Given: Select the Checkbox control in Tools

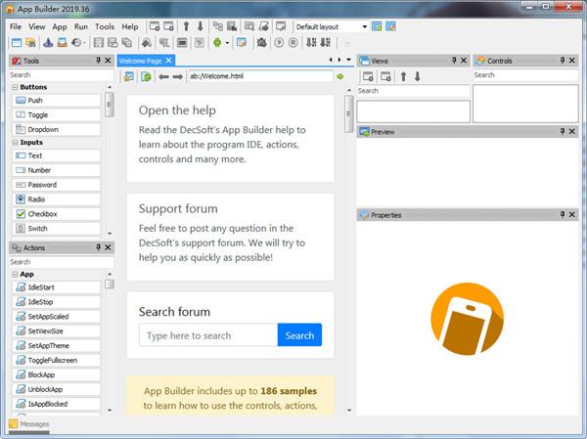Looking at the screenshot, I should 57,214.
